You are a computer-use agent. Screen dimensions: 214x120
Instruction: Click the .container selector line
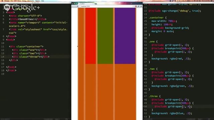click(157, 18)
